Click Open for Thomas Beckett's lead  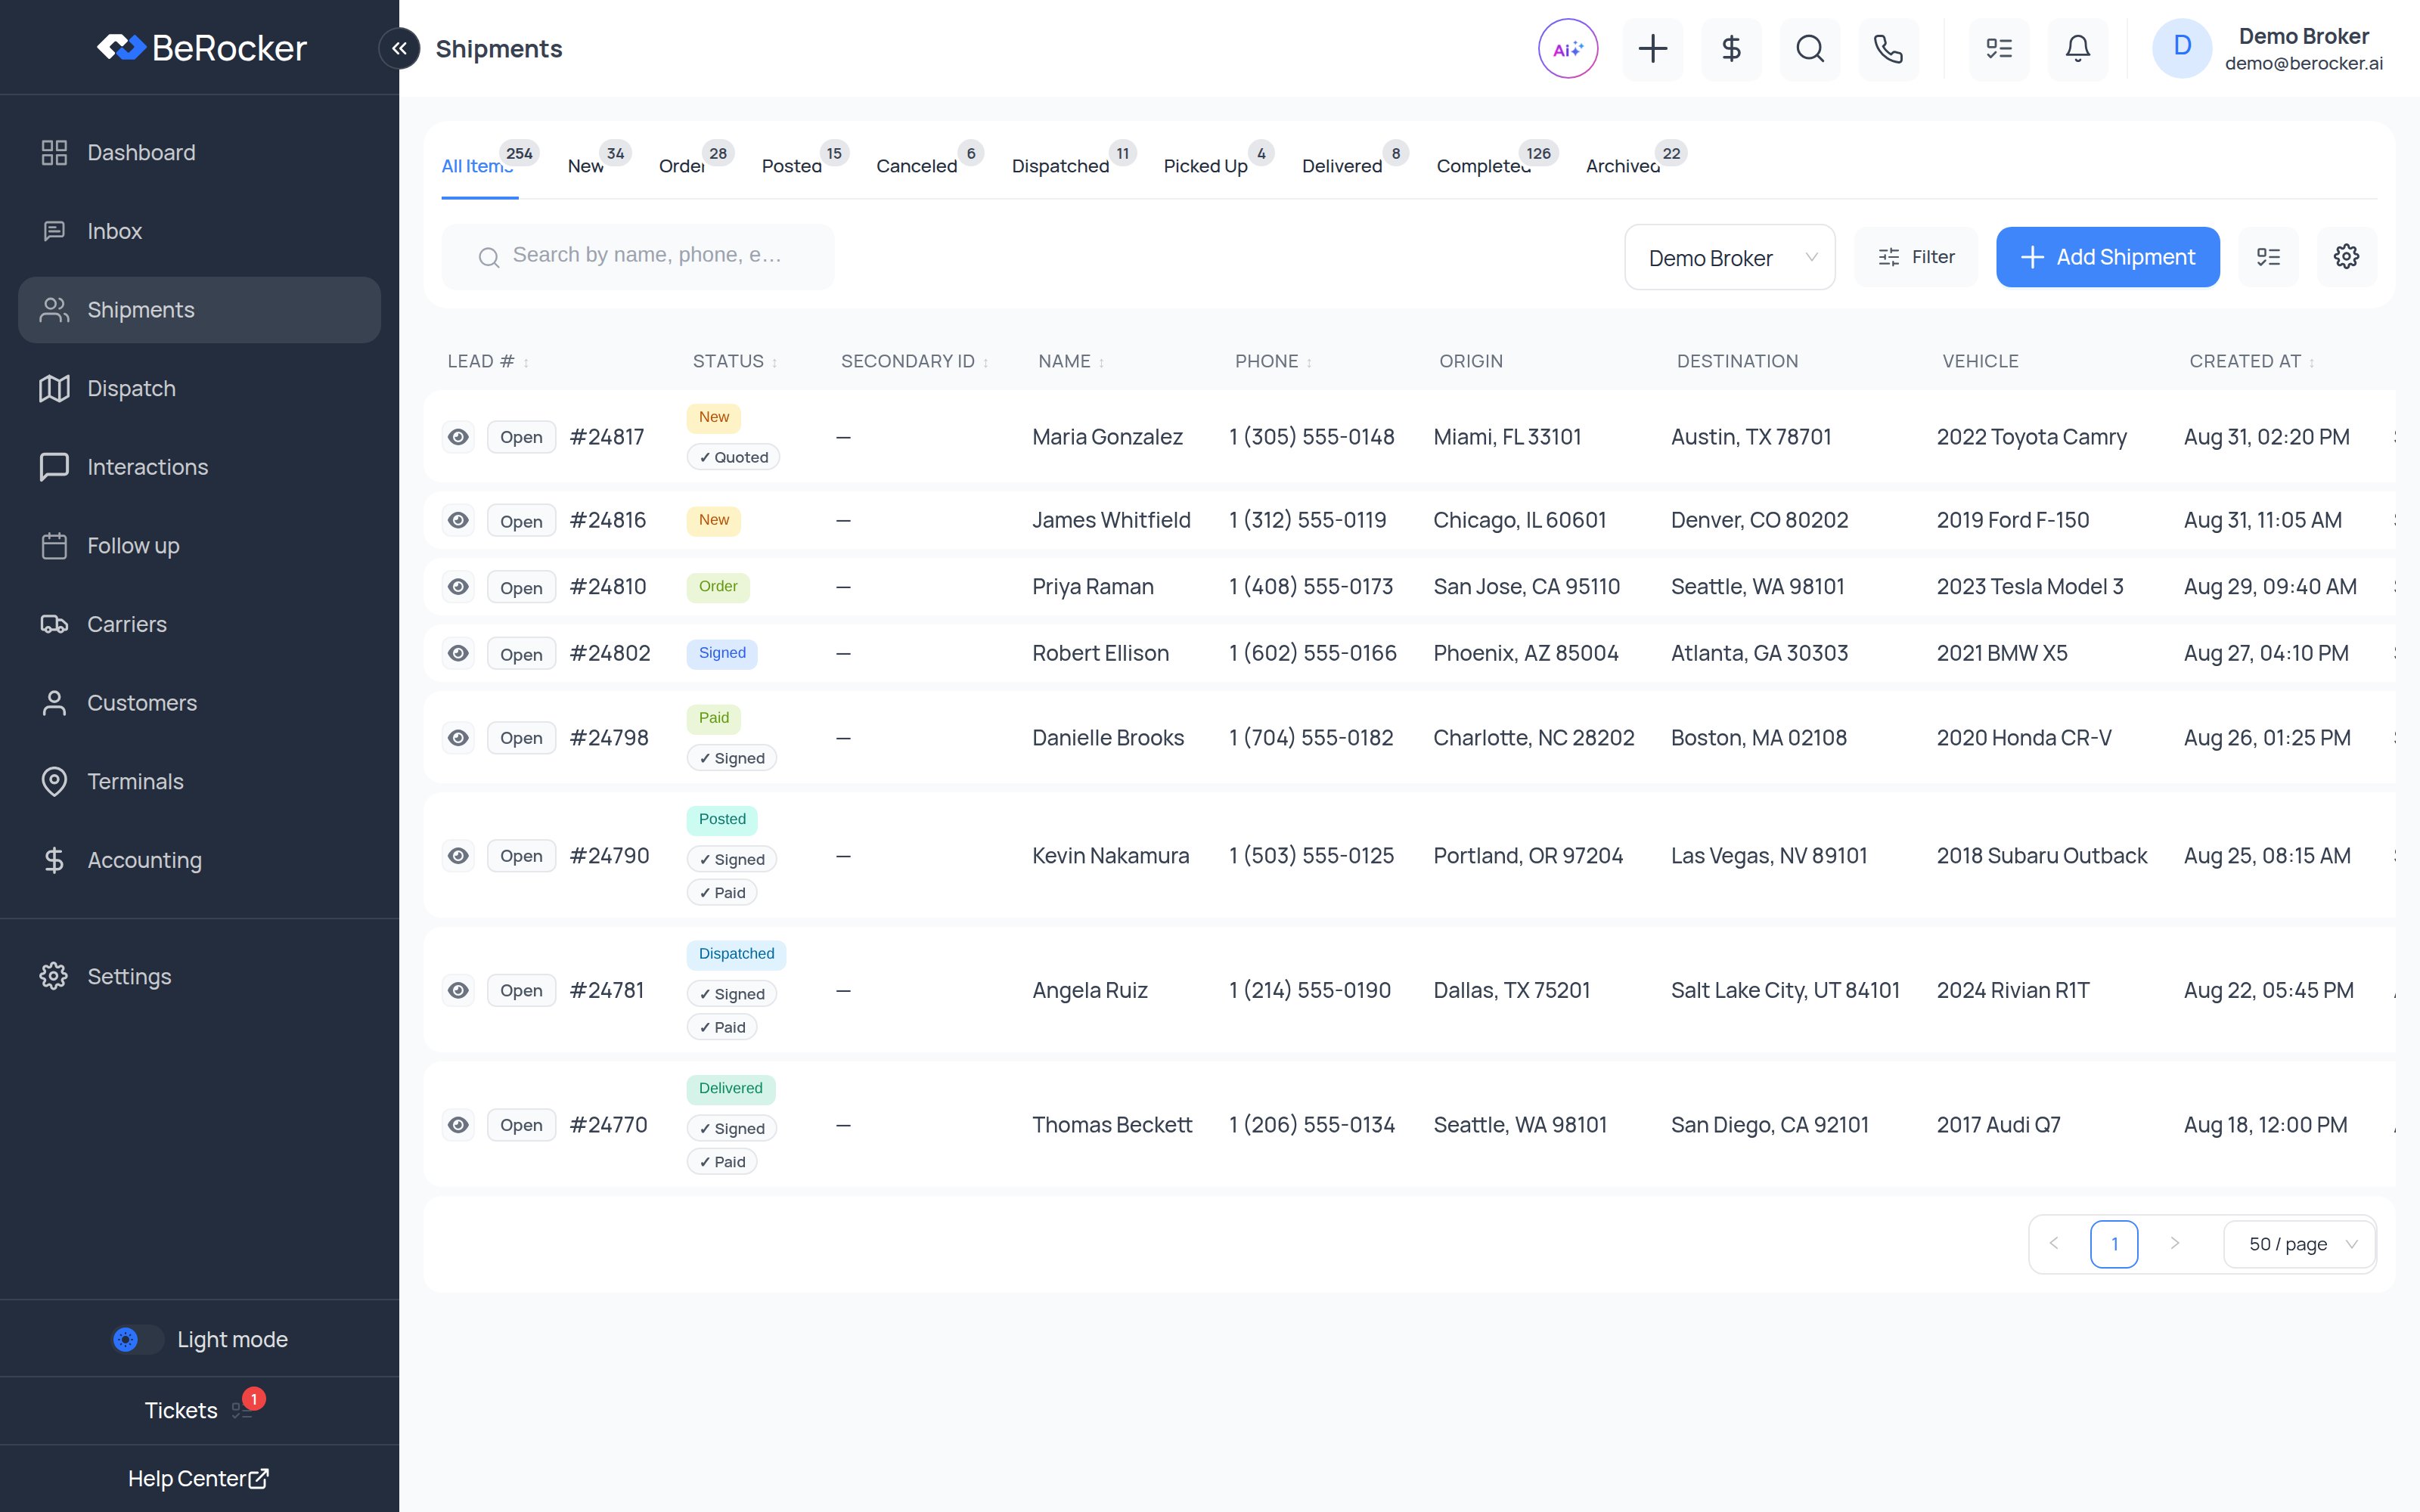click(x=521, y=1125)
